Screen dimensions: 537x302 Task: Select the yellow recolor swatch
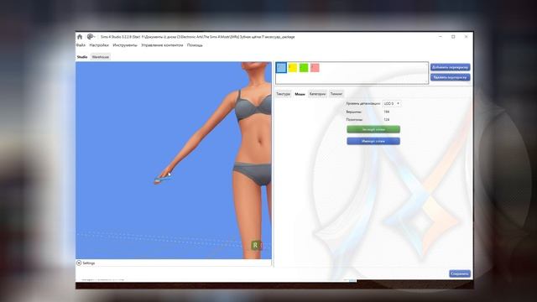pos(293,67)
